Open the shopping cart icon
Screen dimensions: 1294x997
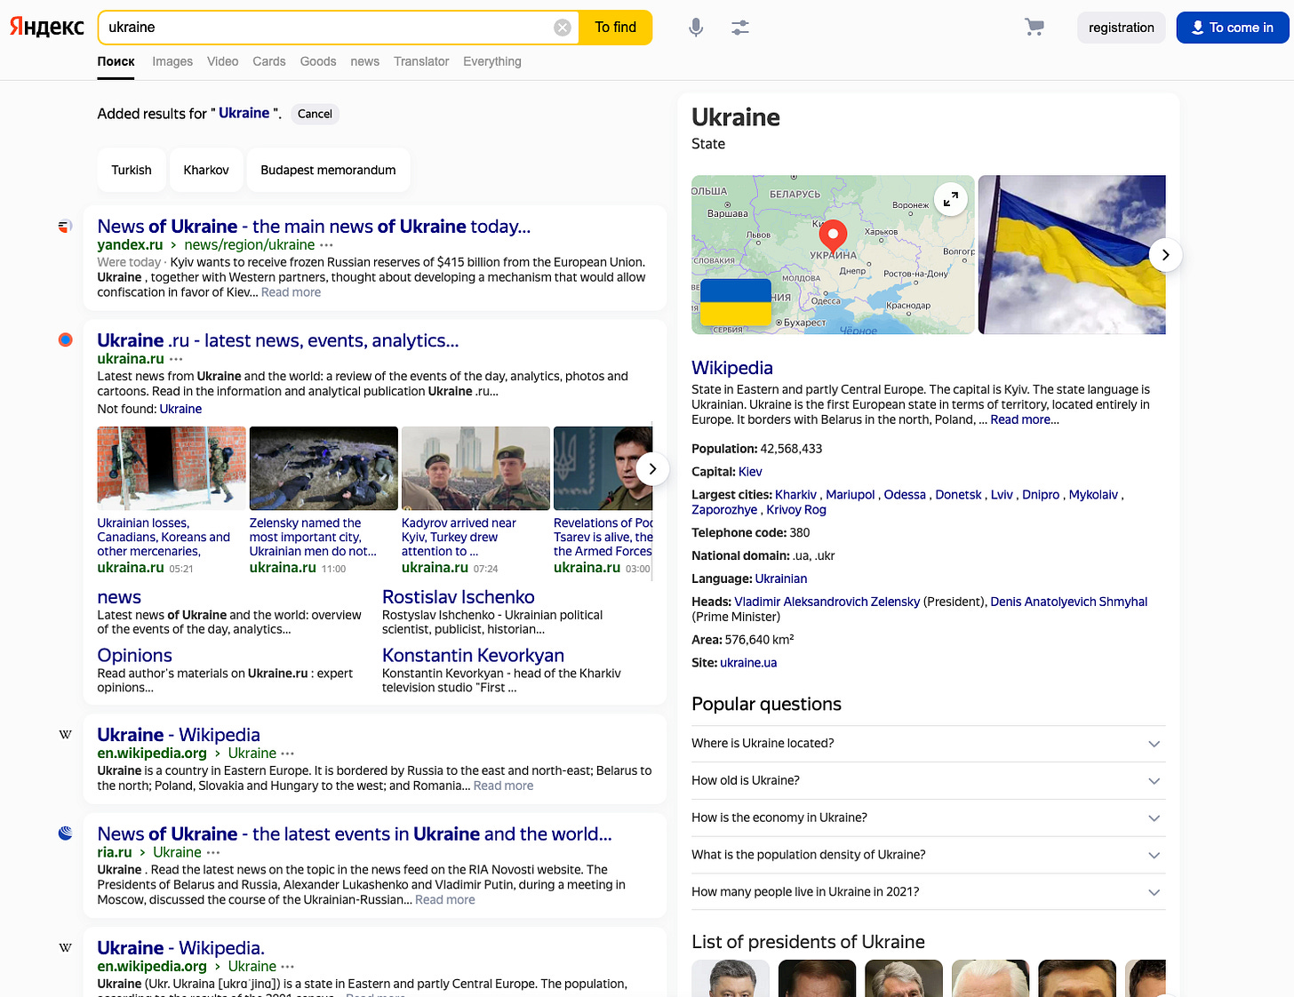click(x=1034, y=28)
